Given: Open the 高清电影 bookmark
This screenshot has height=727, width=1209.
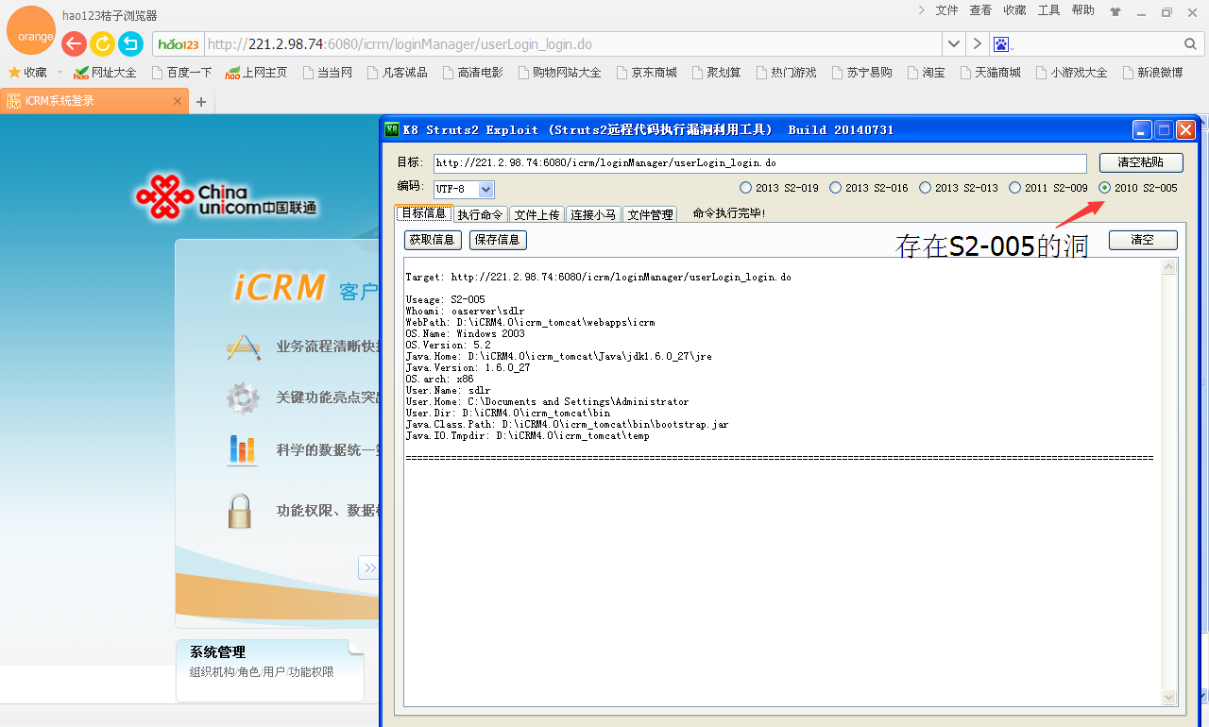Looking at the screenshot, I should coord(472,72).
